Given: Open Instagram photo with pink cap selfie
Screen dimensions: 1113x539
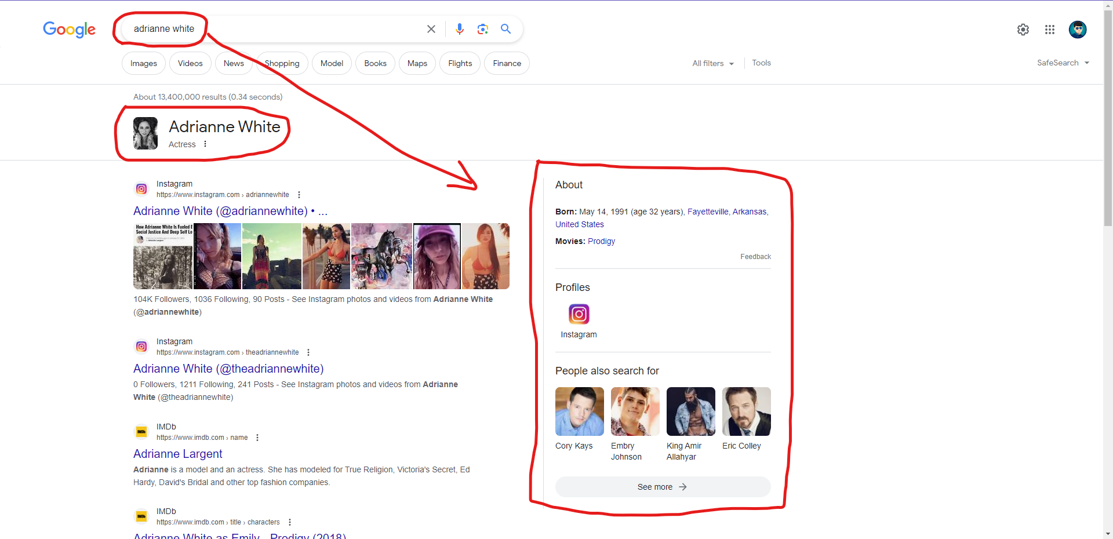Looking at the screenshot, I should 437,256.
